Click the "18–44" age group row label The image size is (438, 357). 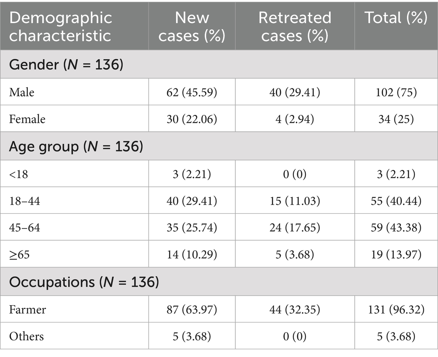24,200
